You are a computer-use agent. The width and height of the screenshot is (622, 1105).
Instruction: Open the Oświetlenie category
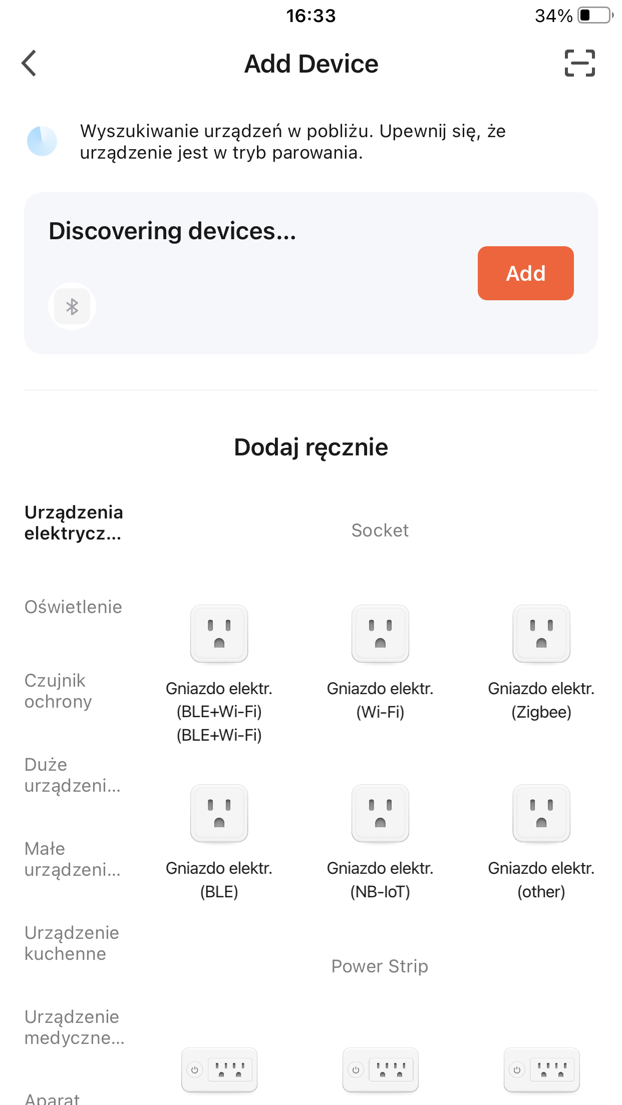pyautogui.click(x=73, y=607)
